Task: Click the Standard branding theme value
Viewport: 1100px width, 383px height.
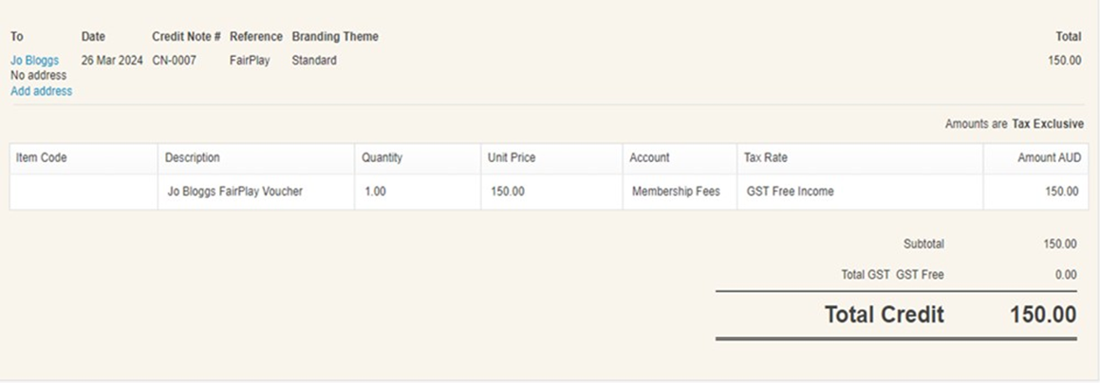Action: coord(314,61)
